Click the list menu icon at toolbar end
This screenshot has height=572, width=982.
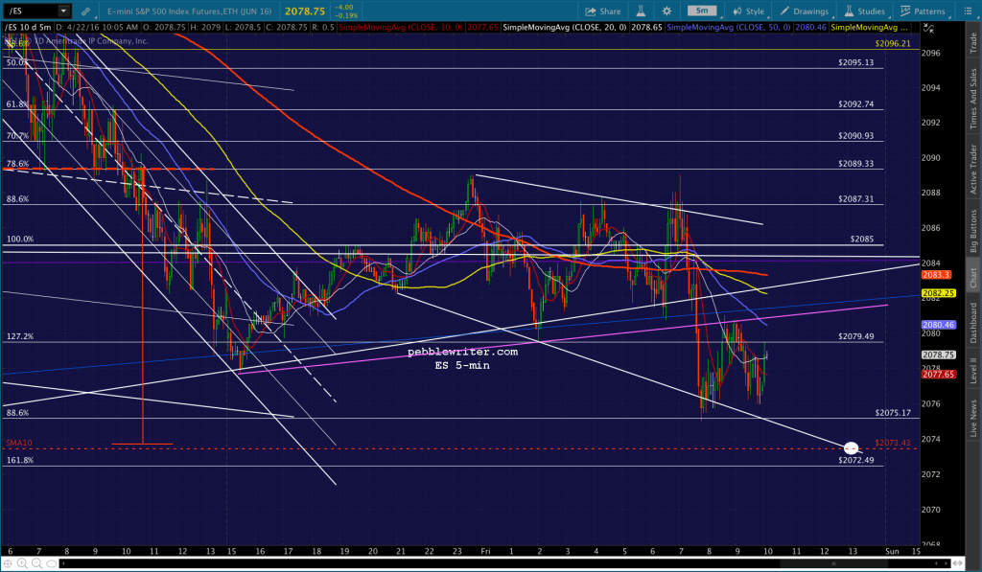click(967, 11)
